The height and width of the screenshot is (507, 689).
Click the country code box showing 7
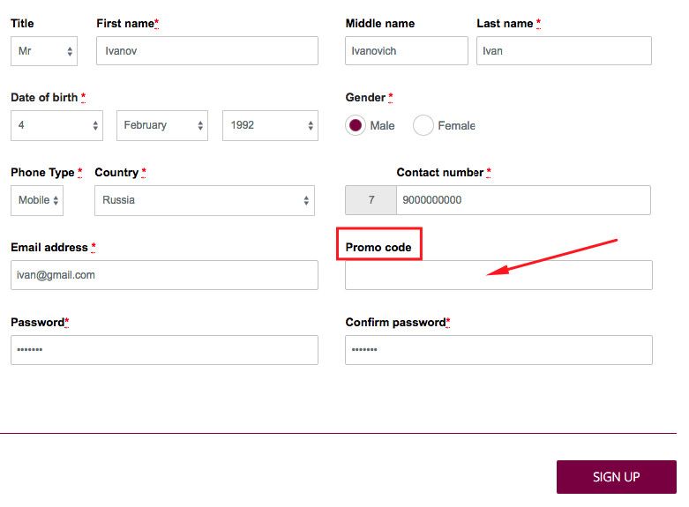(371, 200)
